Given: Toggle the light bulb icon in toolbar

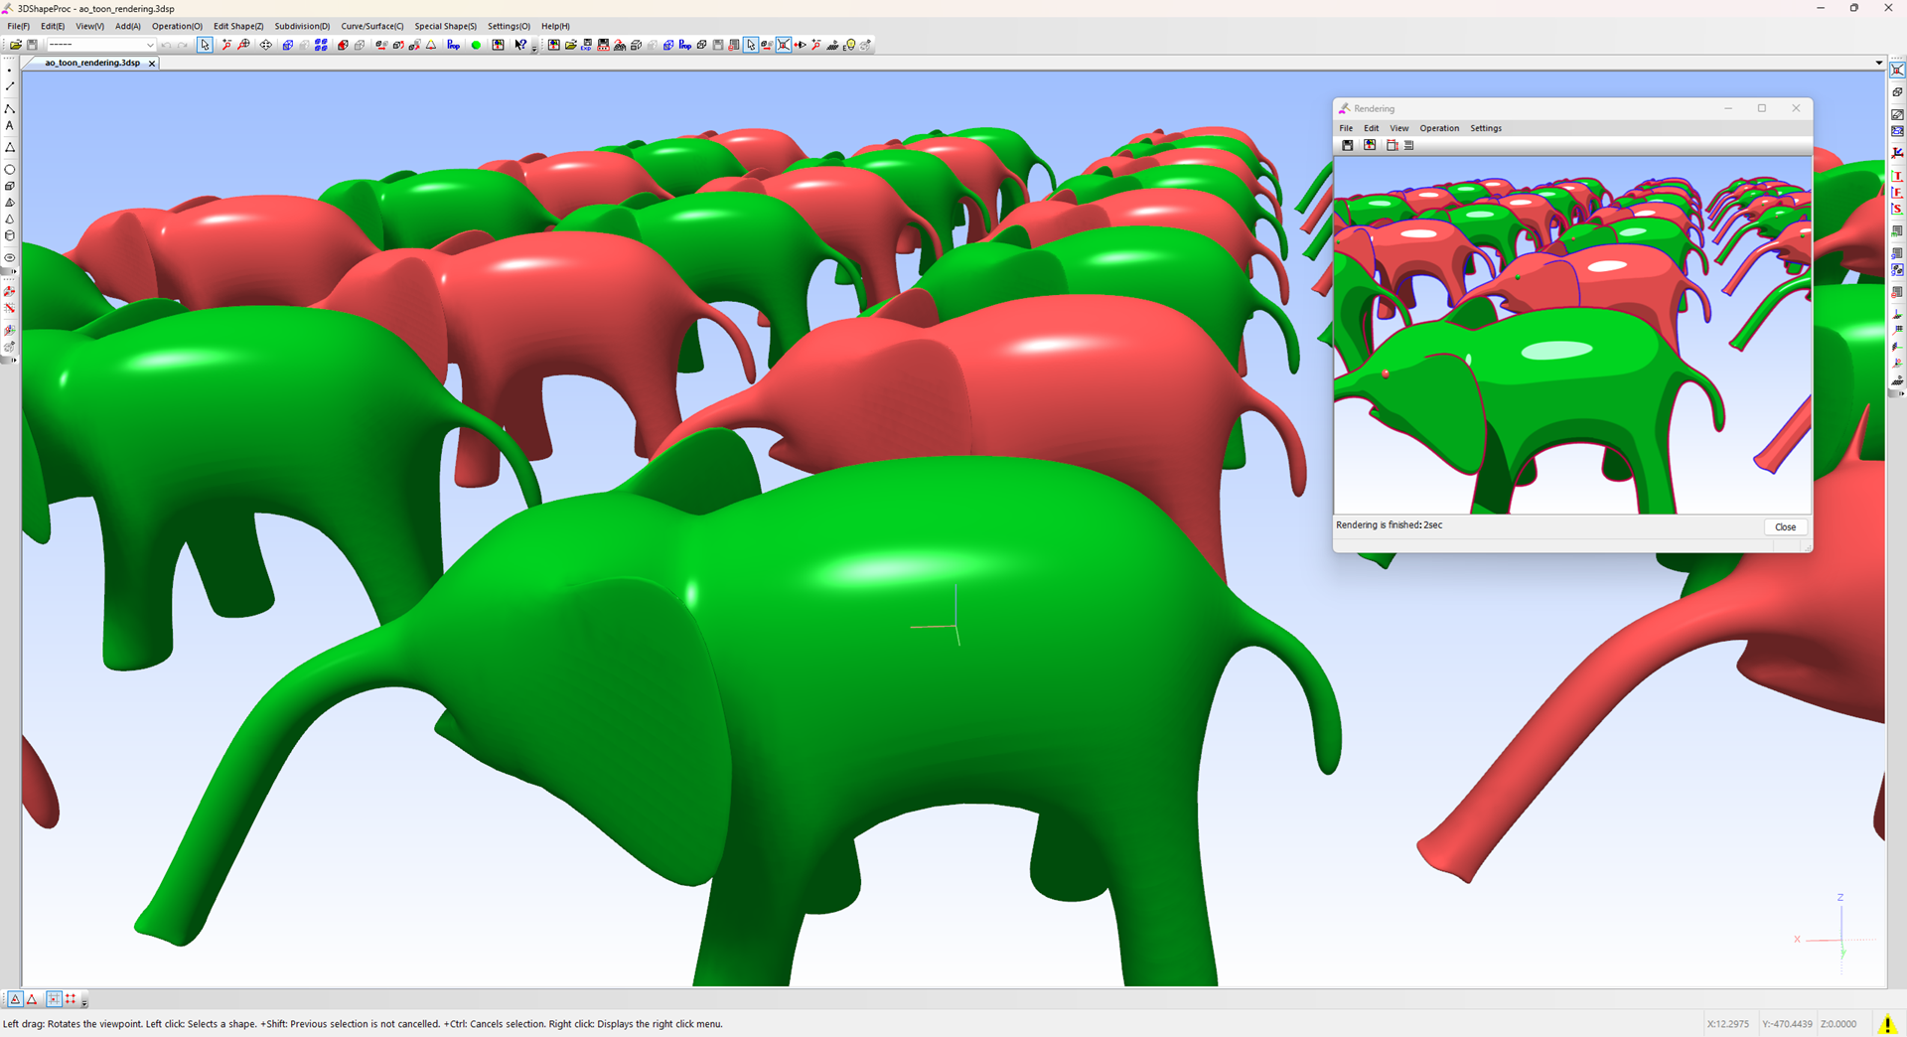Looking at the screenshot, I should (849, 45).
